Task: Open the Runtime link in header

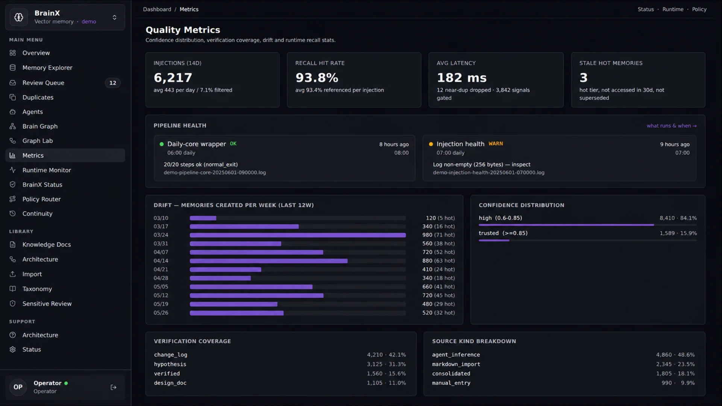Action: point(673,9)
